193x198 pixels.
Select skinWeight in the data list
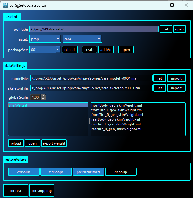point(48,106)
